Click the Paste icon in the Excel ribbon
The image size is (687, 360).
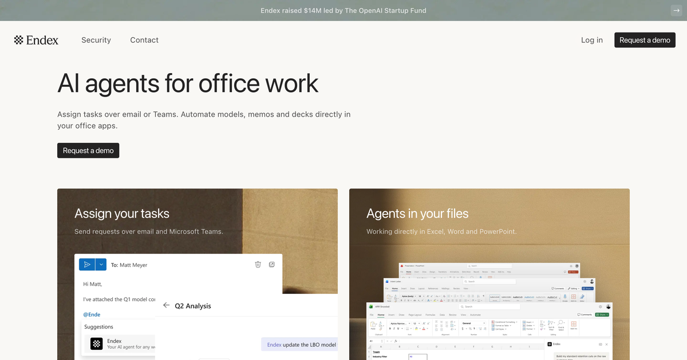tap(373, 325)
